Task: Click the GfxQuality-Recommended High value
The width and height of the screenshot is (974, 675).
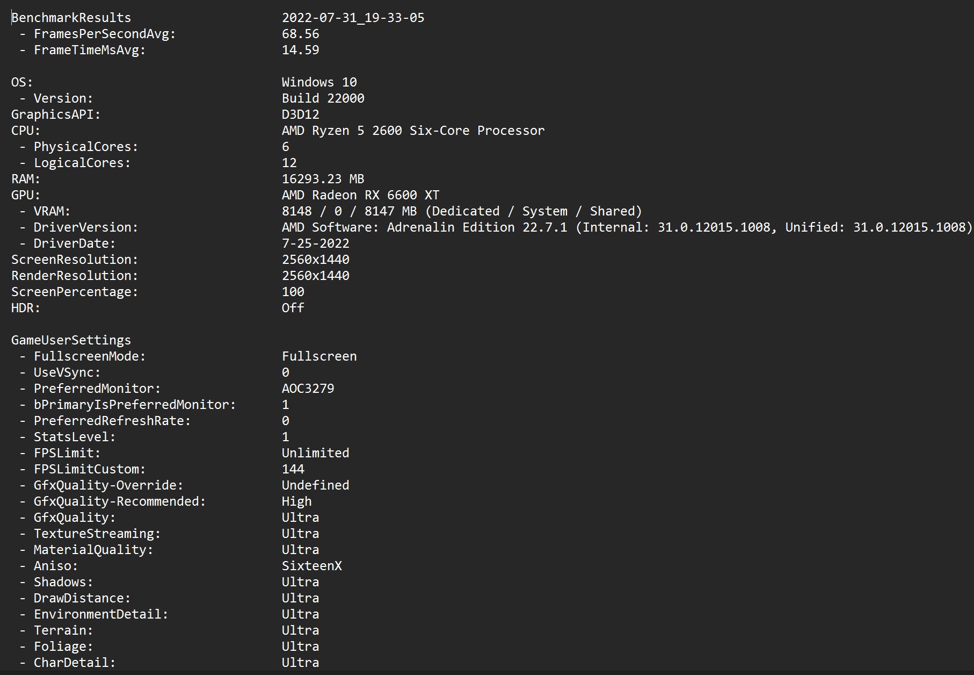Action: point(296,501)
